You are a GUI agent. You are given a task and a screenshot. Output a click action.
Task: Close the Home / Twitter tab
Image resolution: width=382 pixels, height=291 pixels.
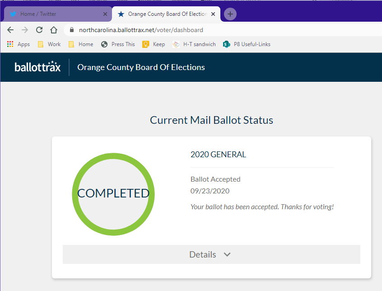105,14
